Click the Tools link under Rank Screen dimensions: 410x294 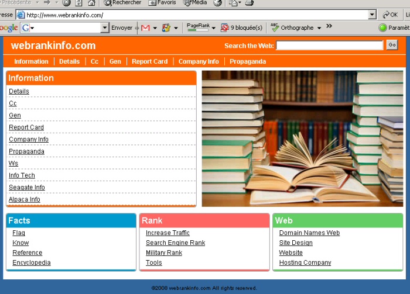pos(153,262)
